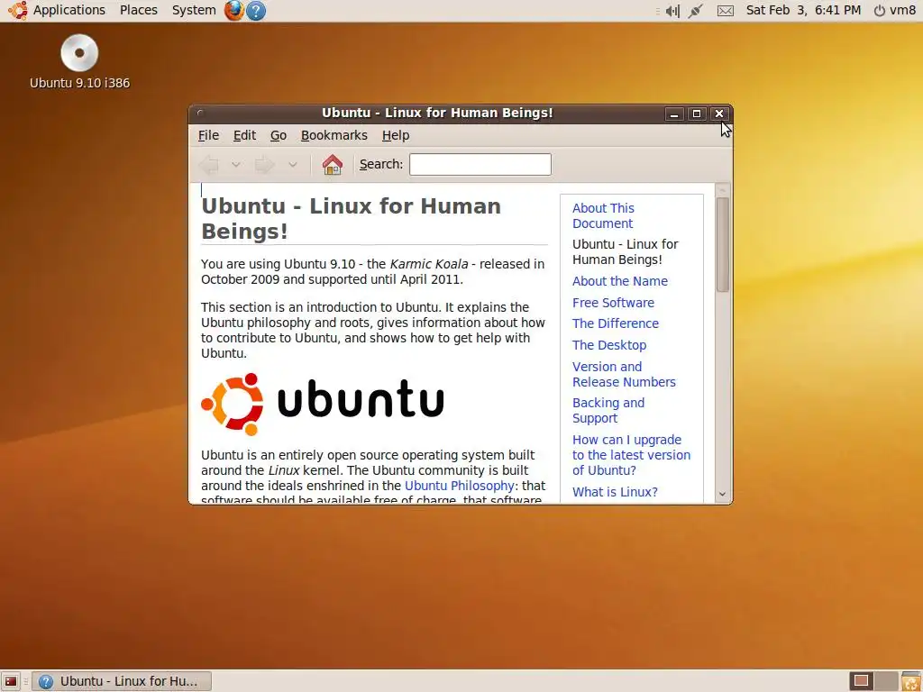Viewport: 923px width, 692px height.
Task: Open the Help menu
Action: coord(396,135)
